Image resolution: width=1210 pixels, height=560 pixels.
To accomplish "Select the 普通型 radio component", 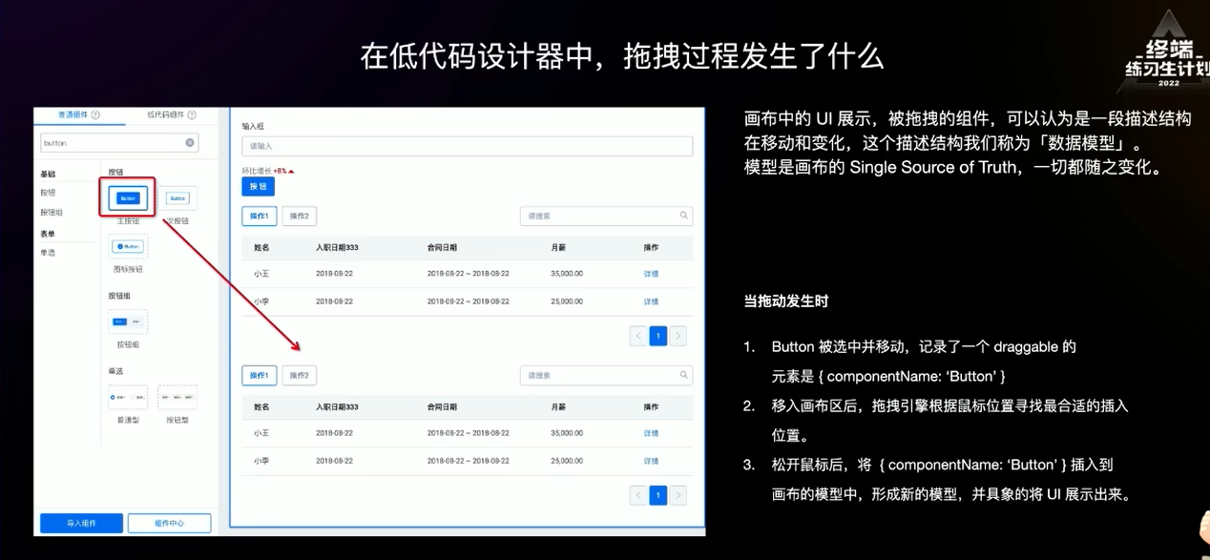I will pos(128,397).
